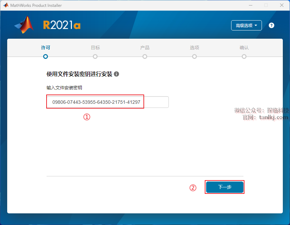Click the MathWorks title bar icon
The image size is (290, 225).
tap(6, 5)
